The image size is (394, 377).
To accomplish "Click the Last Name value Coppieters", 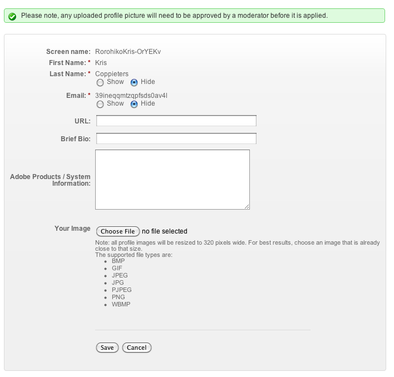I will pos(112,74).
